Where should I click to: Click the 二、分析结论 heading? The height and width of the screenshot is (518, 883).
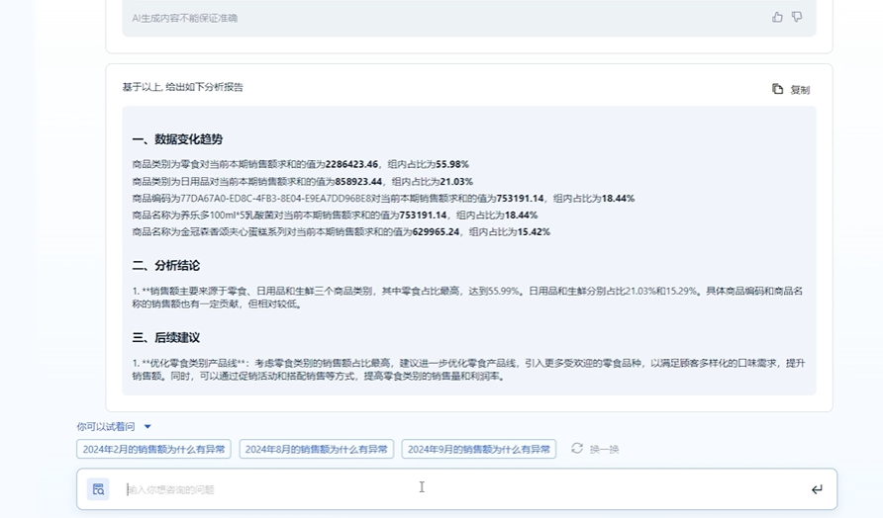[165, 265]
